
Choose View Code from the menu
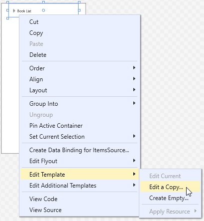click(x=80, y=199)
